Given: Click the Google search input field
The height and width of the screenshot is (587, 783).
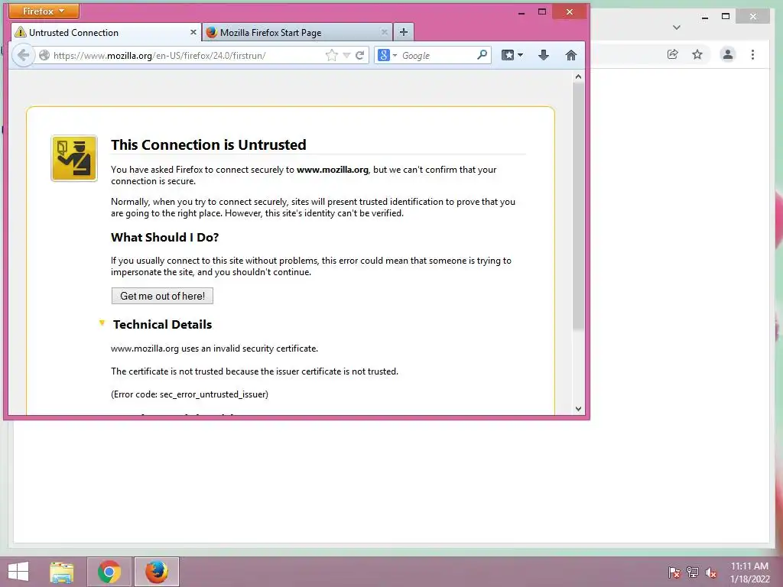Looking at the screenshot, I should (x=437, y=55).
